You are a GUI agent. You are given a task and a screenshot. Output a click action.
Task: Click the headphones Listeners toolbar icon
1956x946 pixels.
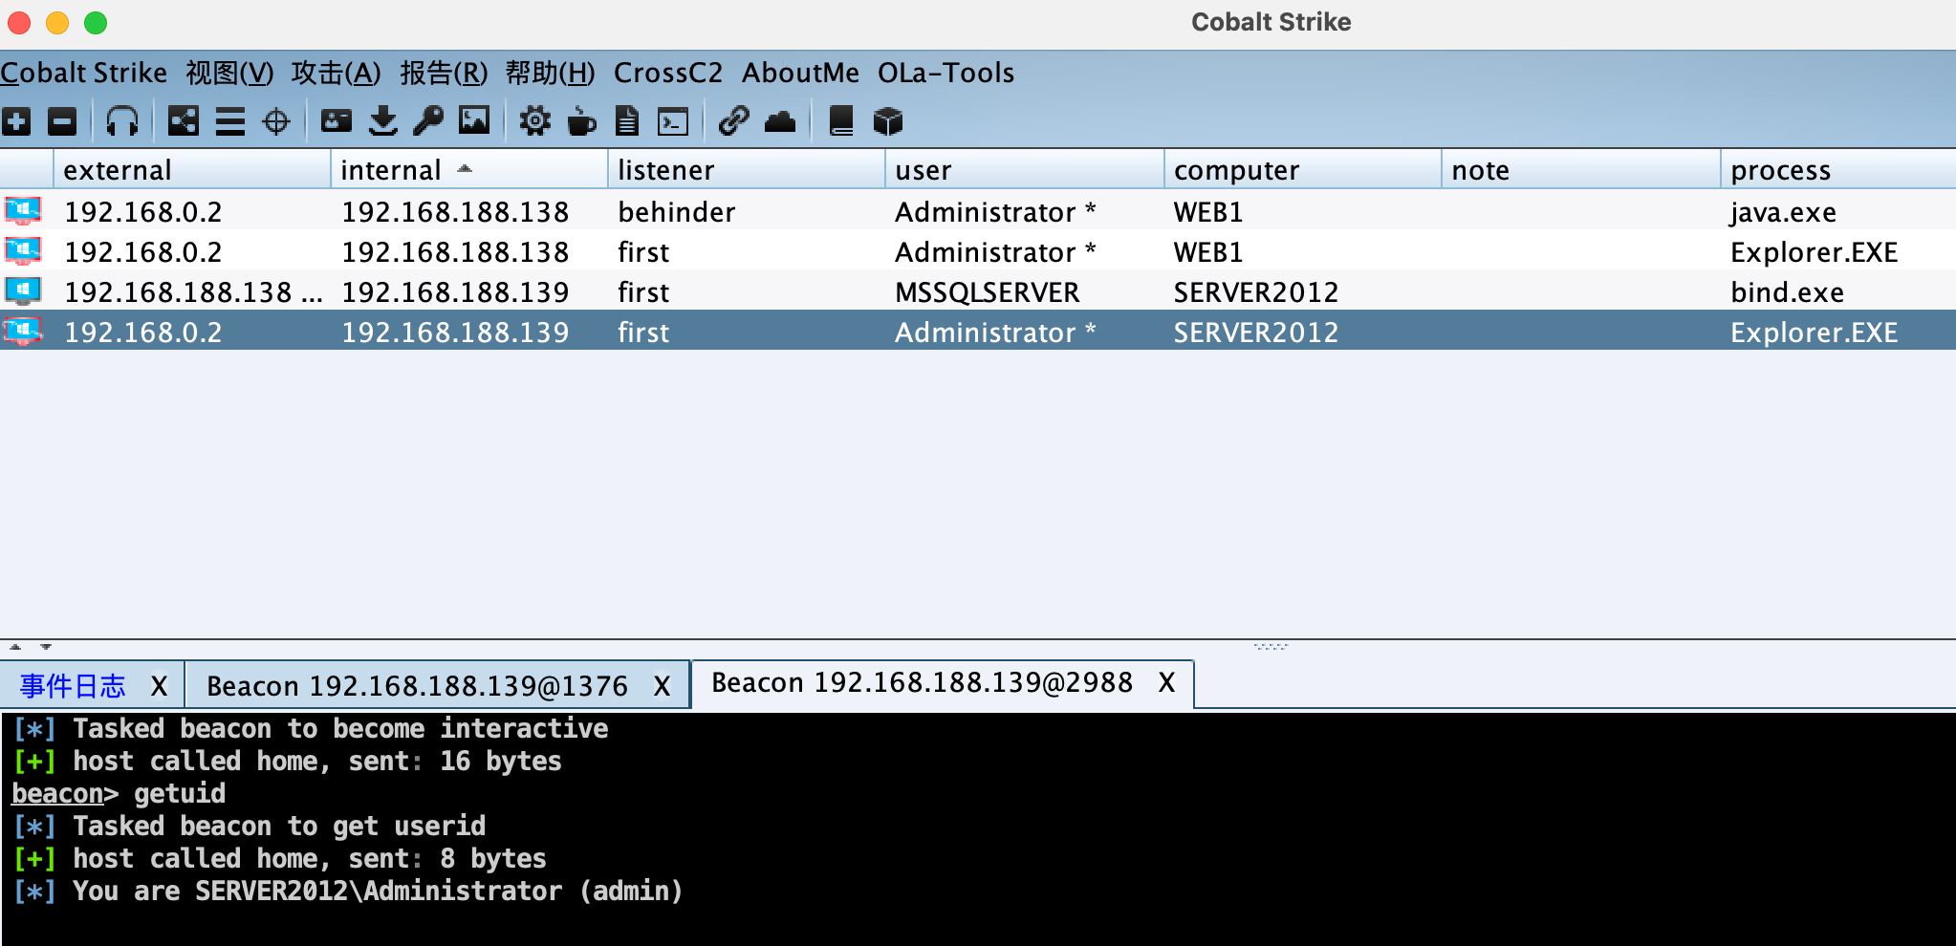pos(122,121)
